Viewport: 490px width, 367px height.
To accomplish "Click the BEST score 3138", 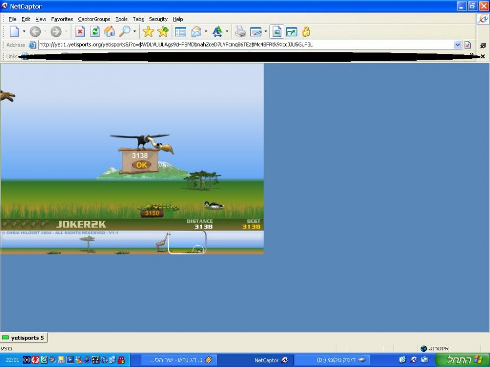I will coord(251,227).
